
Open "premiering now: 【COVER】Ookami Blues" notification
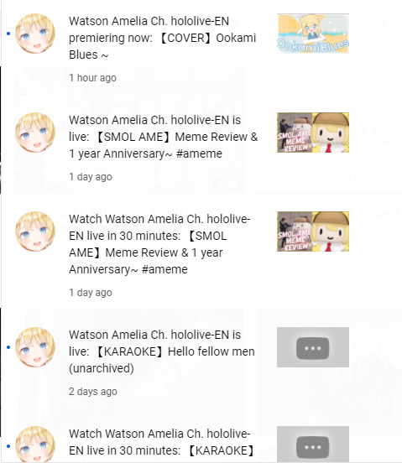point(163,38)
